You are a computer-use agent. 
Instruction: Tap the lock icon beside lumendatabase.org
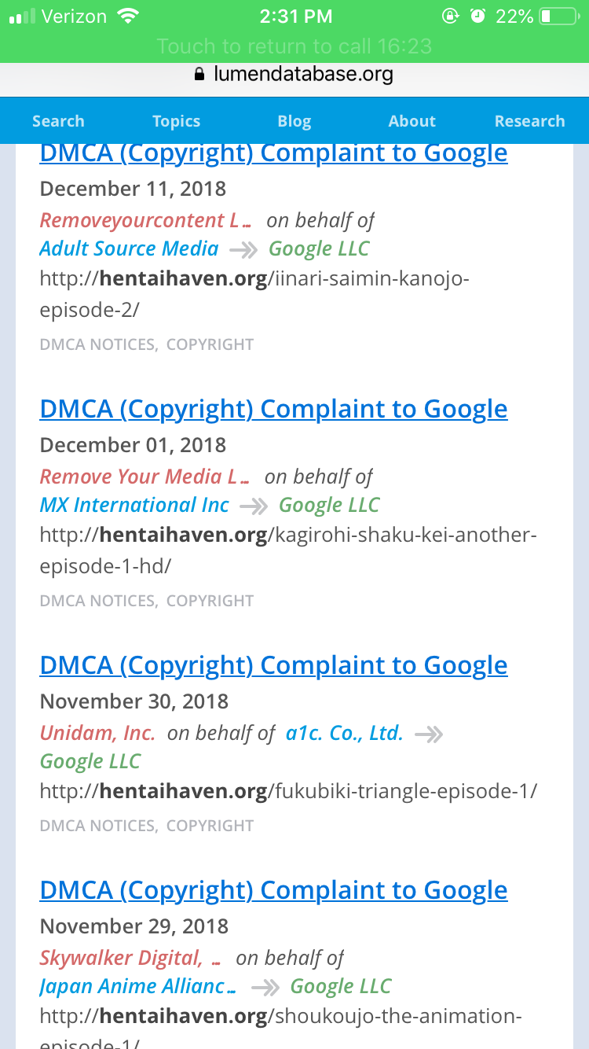pyautogui.click(x=199, y=75)
